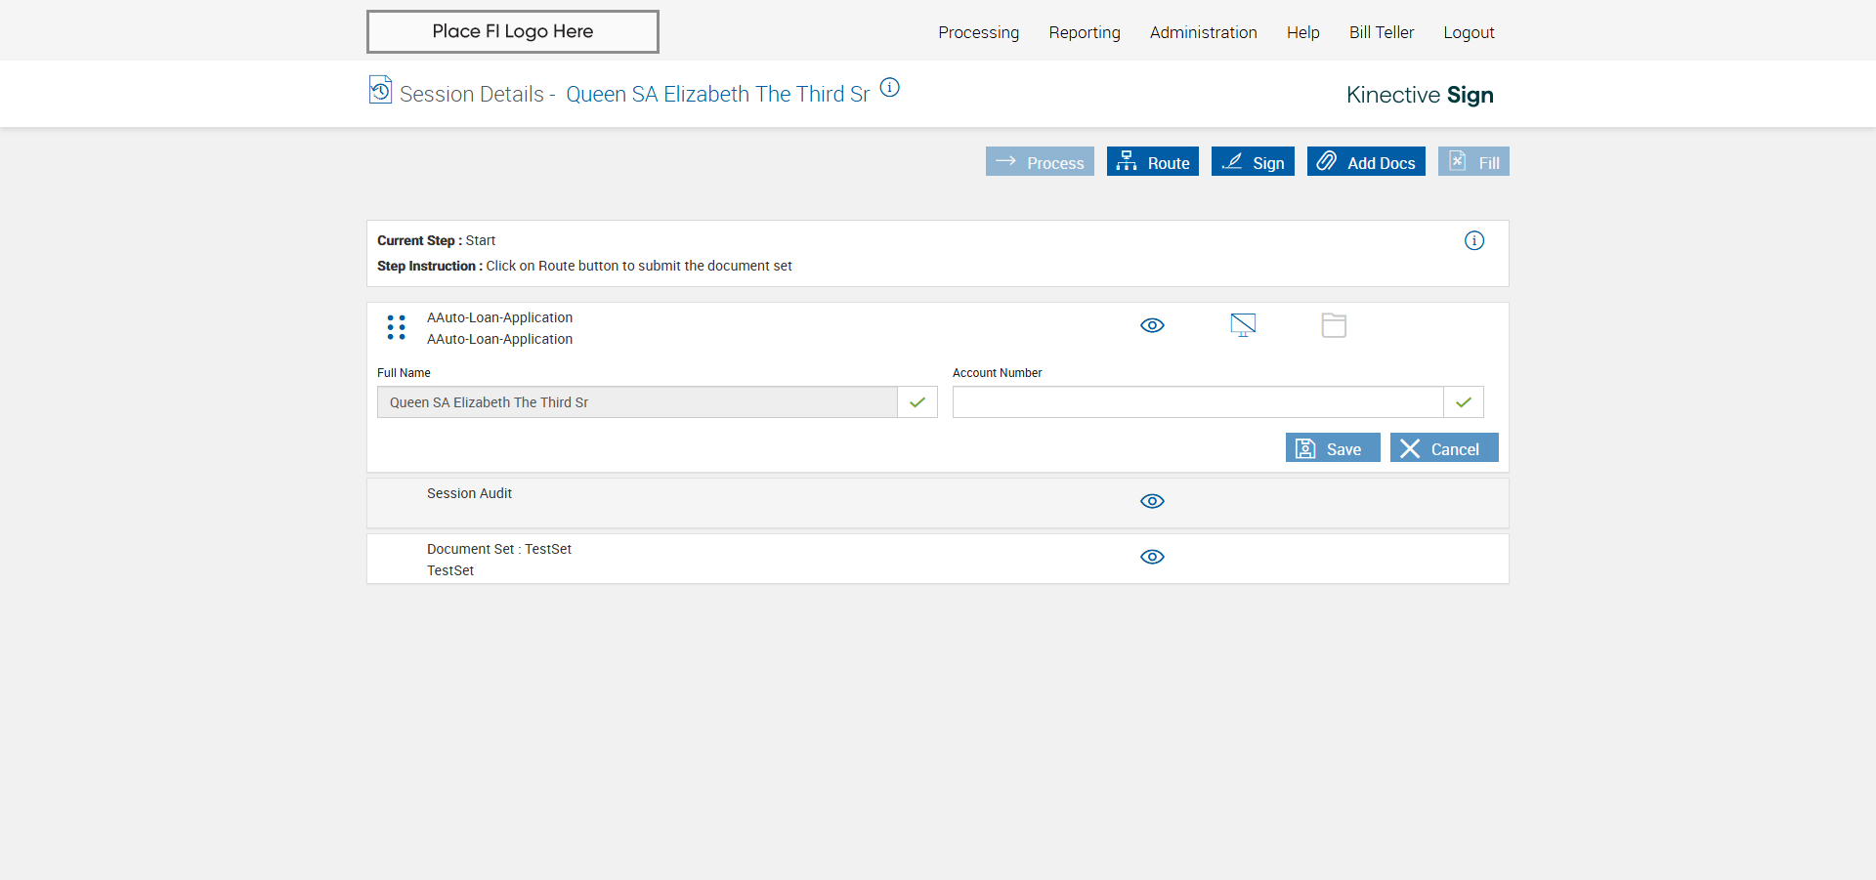1876x880 pixels.
Task: Click the crossed-out monitor icon for AAuto-Loan-Application
Action: tap(1243, 325)
